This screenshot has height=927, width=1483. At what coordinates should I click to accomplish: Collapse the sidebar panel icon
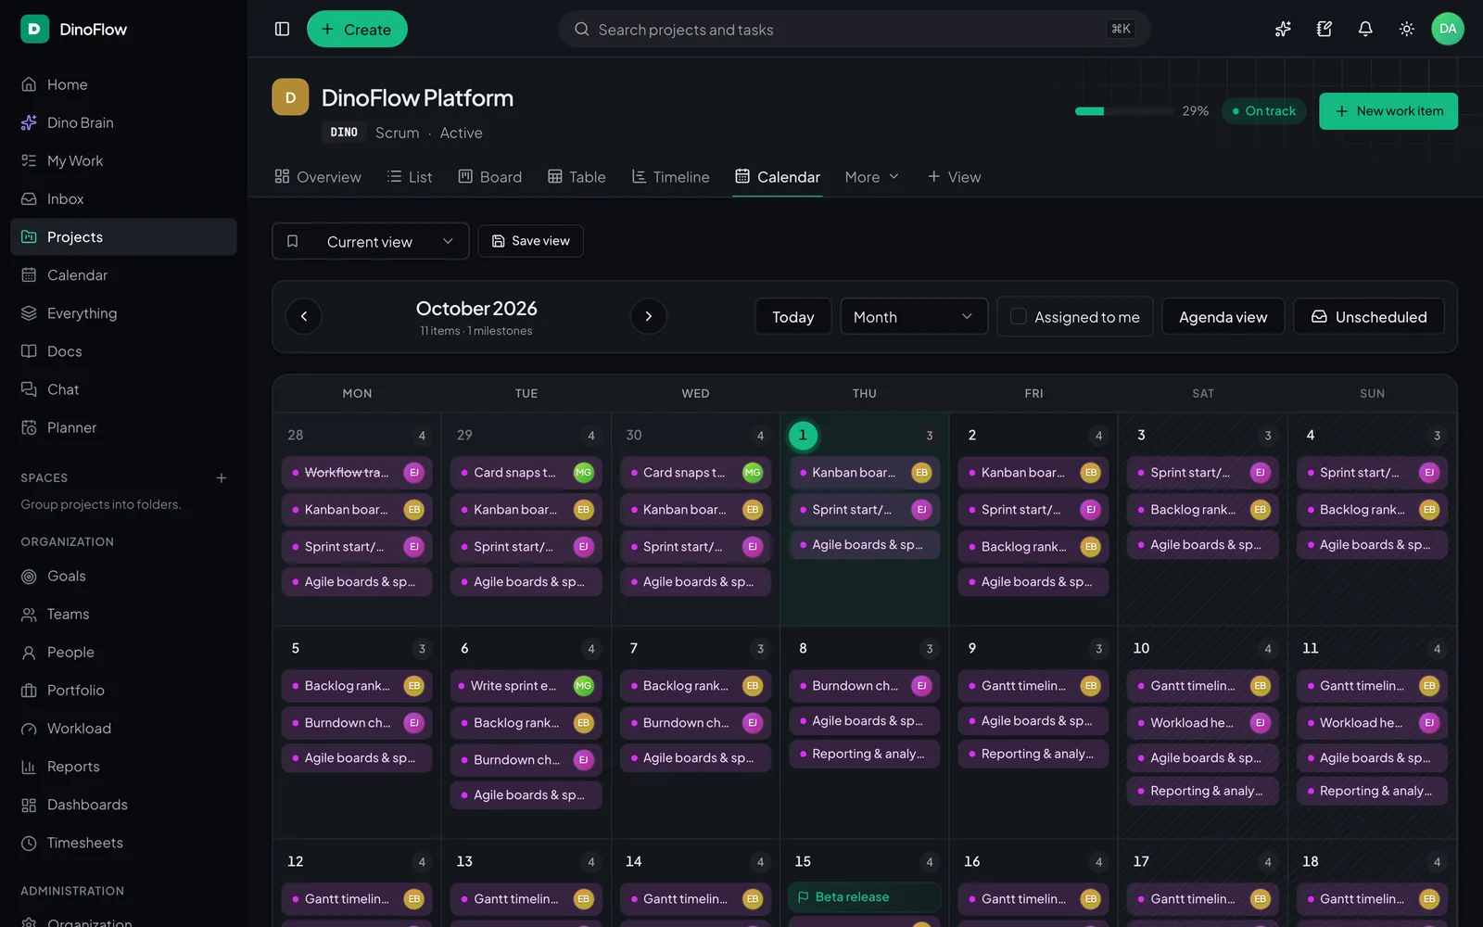click(283, 29)
